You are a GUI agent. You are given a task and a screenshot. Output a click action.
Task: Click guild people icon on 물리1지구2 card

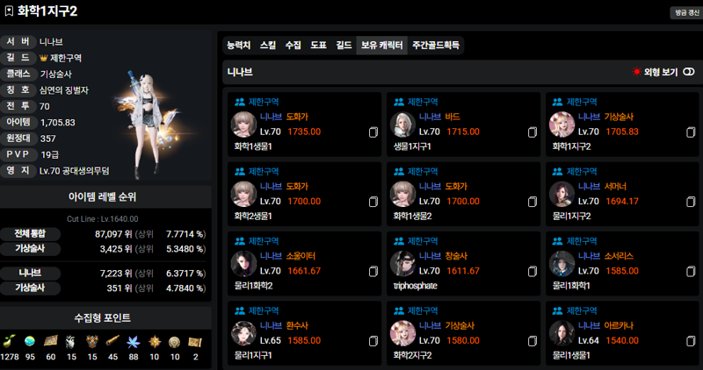point(557,172)
